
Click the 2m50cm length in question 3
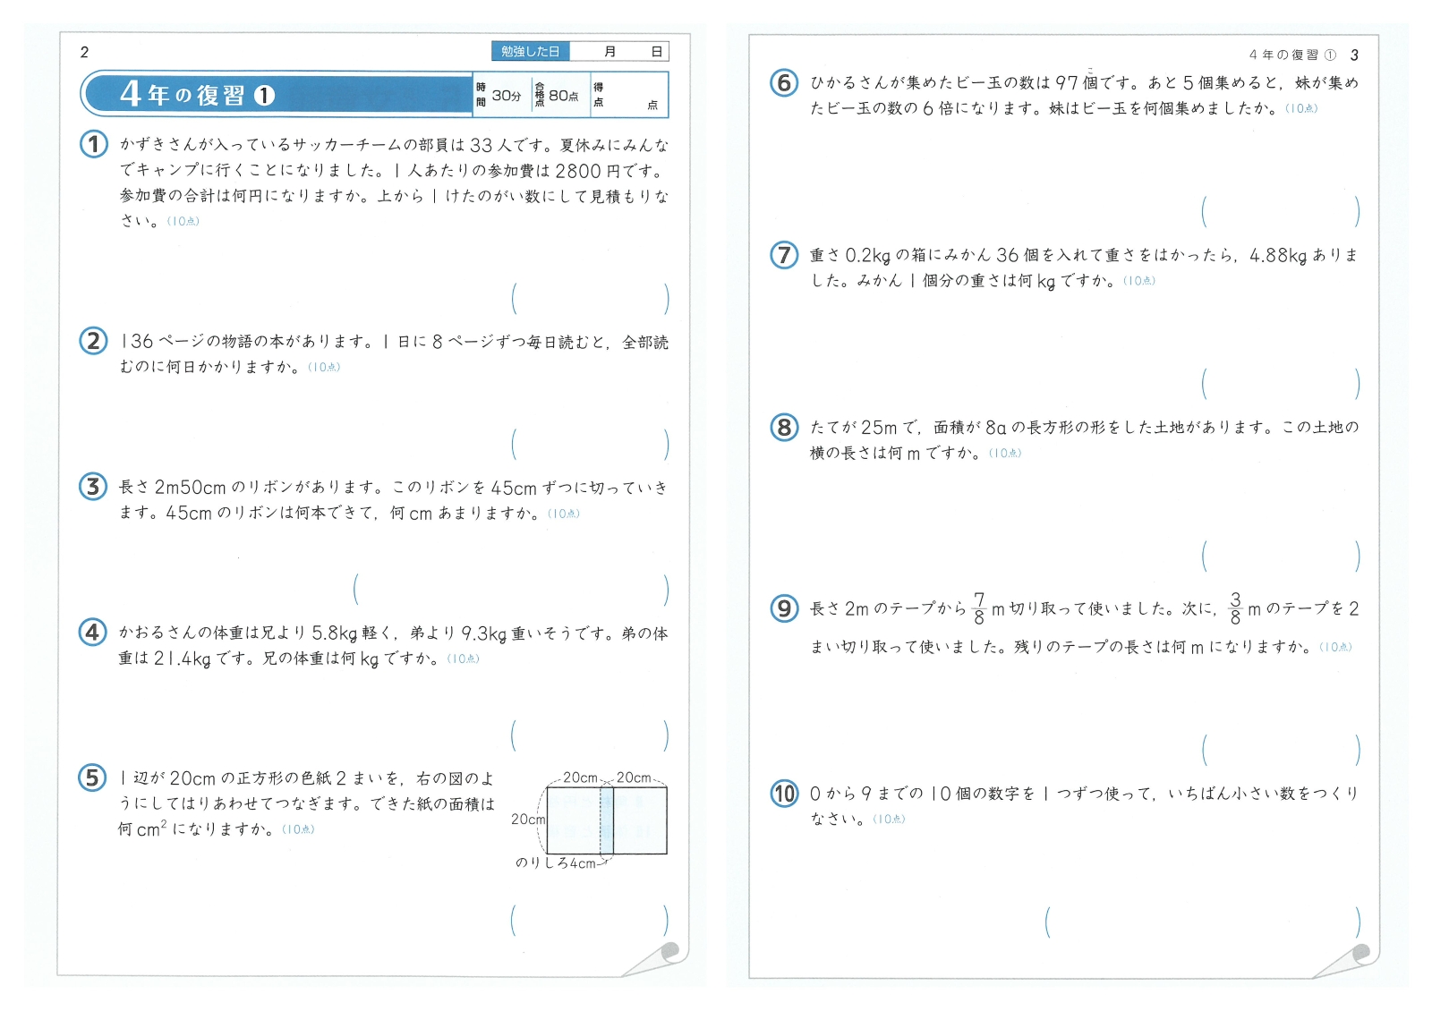(x=191, y=488)
